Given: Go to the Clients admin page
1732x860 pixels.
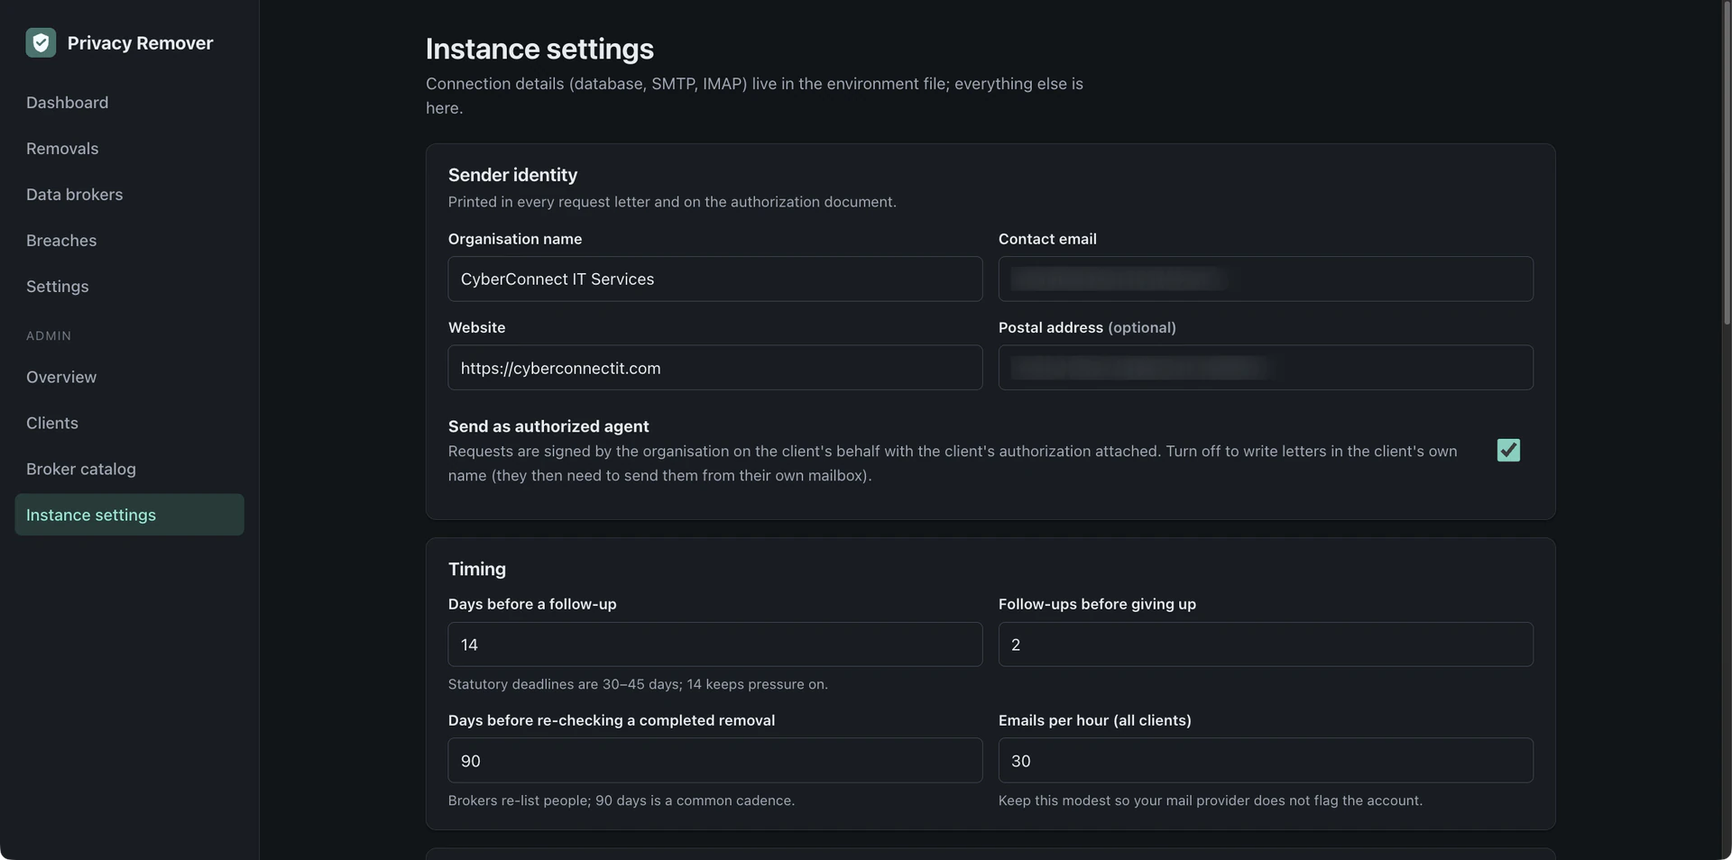Looking at the screenshot, I should tap(52, 424).
